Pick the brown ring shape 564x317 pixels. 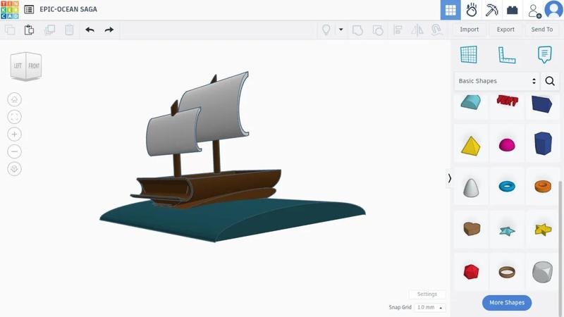point(507,272)
